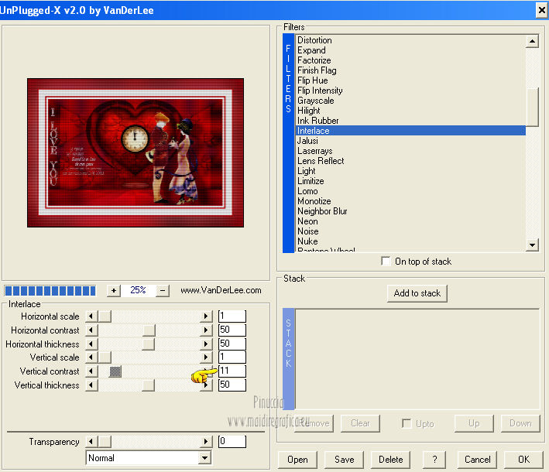The height and width of the screenshot is (472, 549).
Task: Click Horizontal contrast slider thumb
Action: pyautogui.click(x=149, y=330)
